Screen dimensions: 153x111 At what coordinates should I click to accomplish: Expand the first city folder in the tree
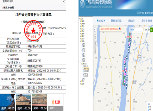[80, 21]
